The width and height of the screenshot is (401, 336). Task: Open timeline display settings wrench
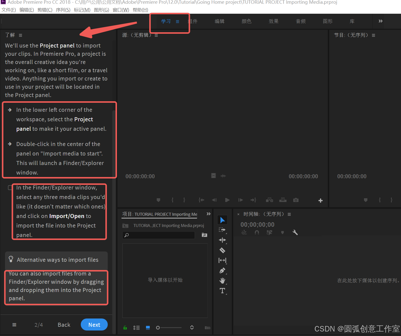(x=295, y=232)
